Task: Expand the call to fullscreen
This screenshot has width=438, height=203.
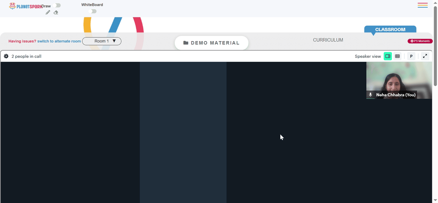Action: tap(425, 56)
